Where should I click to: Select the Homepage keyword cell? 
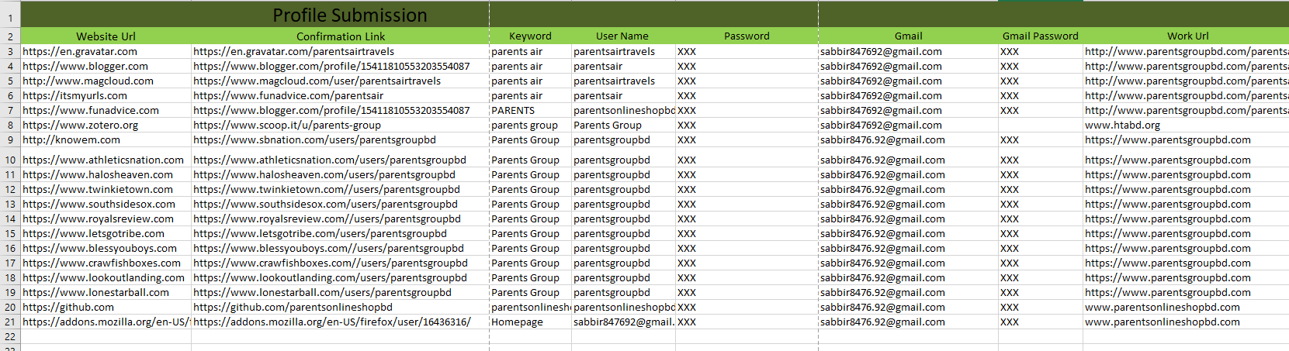click(x=517, y=322)
